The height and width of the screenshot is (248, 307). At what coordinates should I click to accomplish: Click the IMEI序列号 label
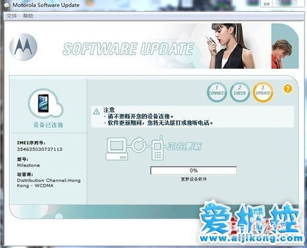(31, 143)
